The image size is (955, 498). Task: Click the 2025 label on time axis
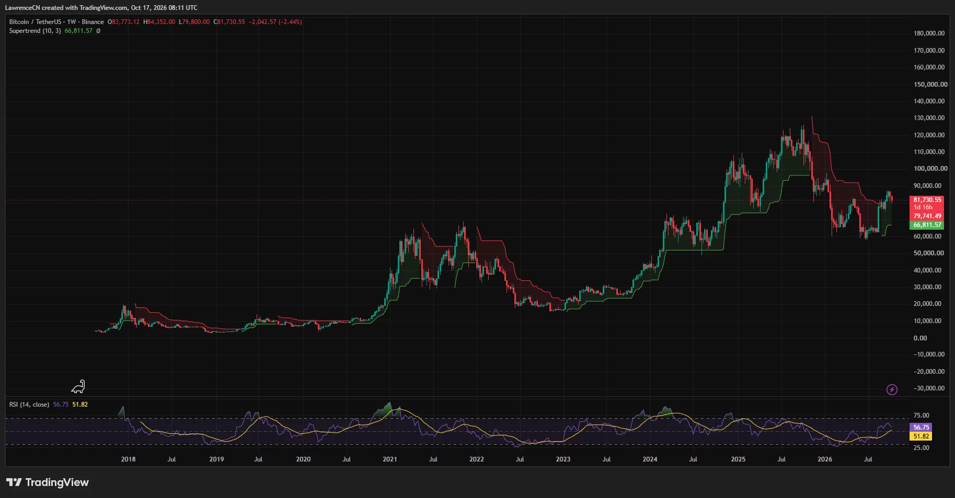pyautogui.click(x=738, y=459)
